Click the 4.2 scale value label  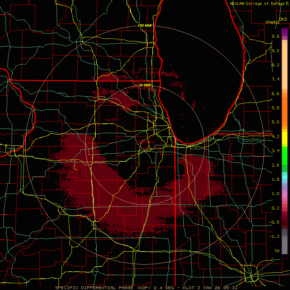275,137
